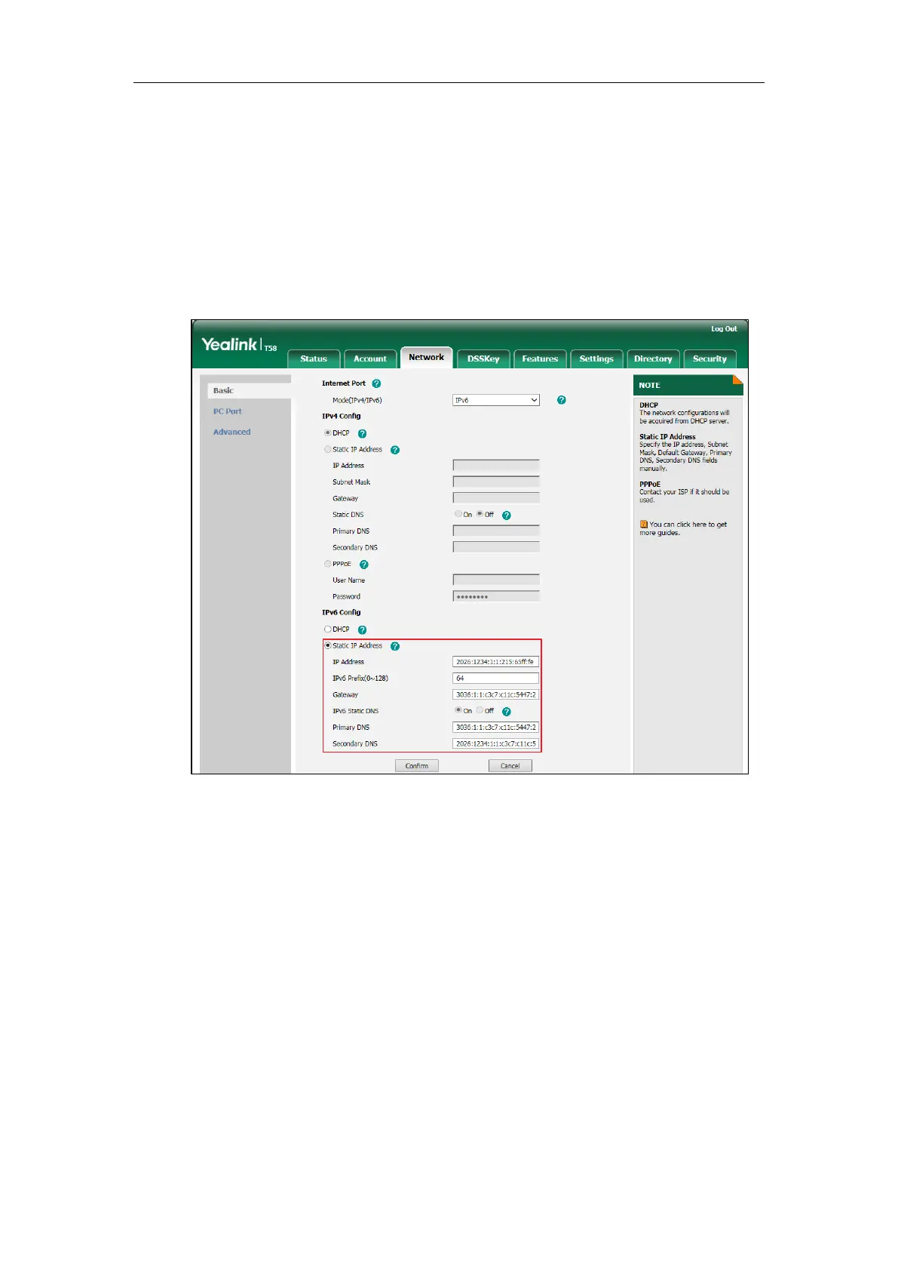Image resolution: width=898 pixels, height=1271 pixels.
Task: Click help icon beside IPv6 Static DNS
Action: tap(507, 712)
